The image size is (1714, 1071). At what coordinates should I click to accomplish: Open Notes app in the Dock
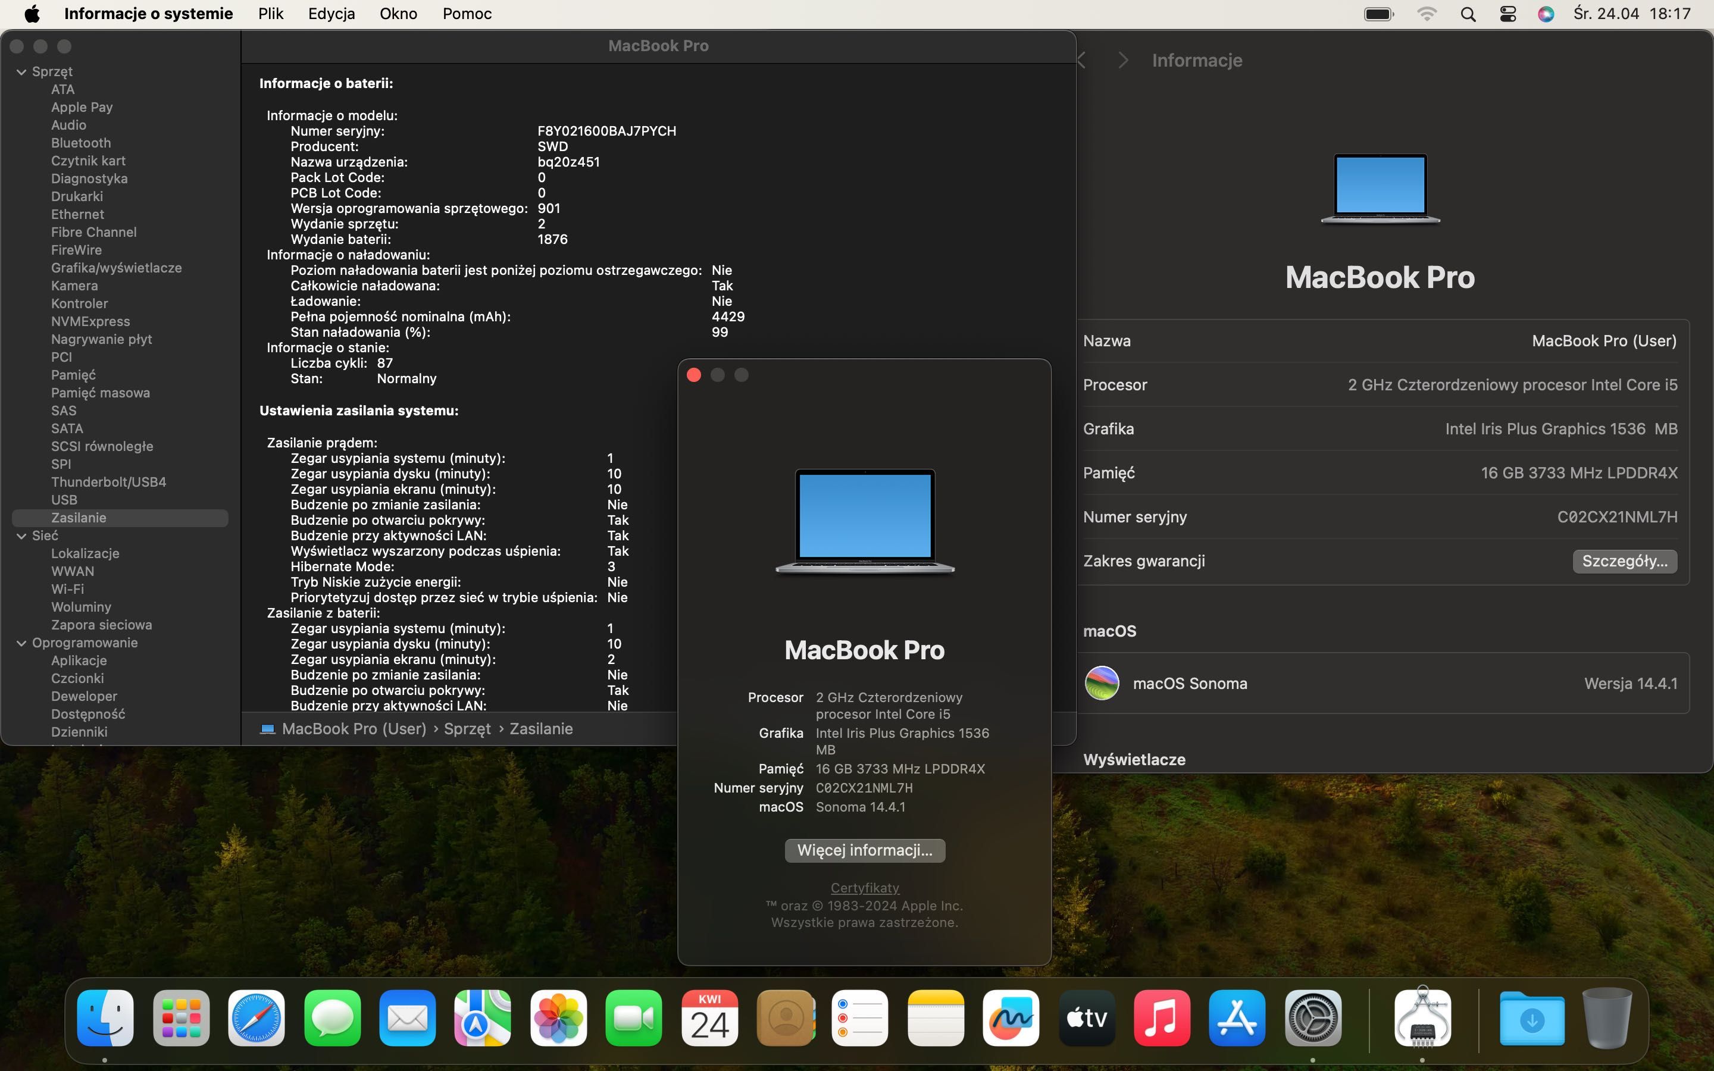(936, 1018)
